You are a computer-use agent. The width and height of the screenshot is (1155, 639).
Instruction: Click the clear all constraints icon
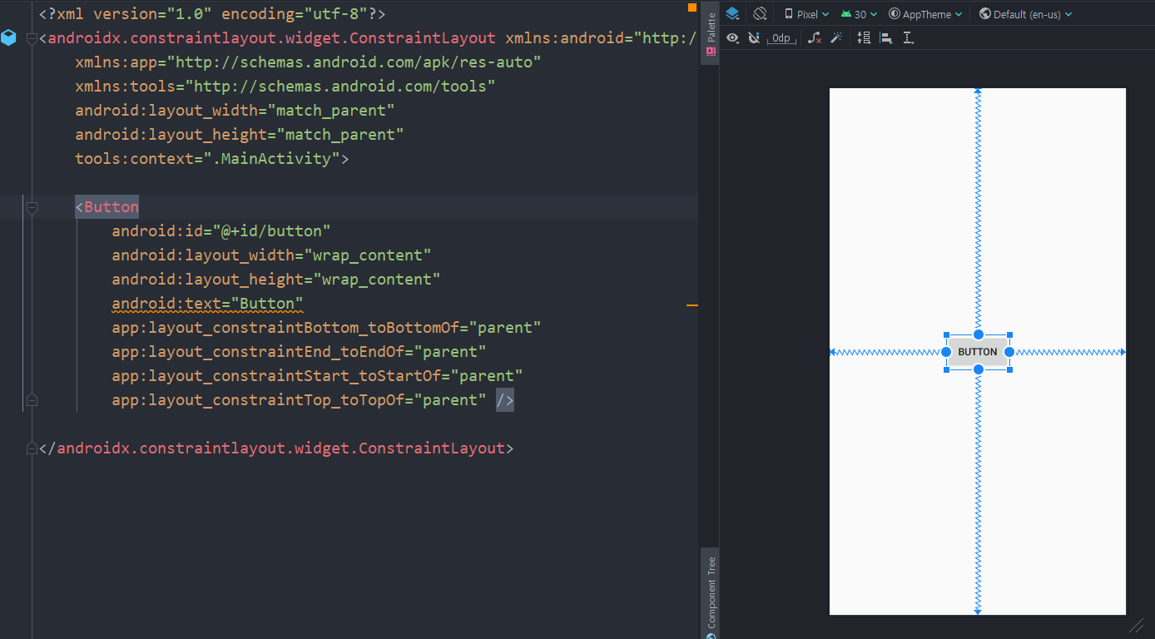pos(815,37)
